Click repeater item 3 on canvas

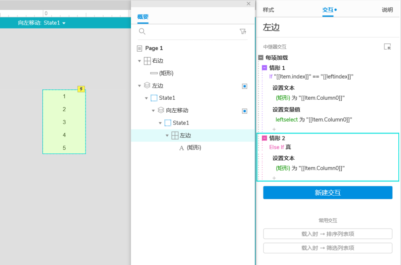point(64,122)
